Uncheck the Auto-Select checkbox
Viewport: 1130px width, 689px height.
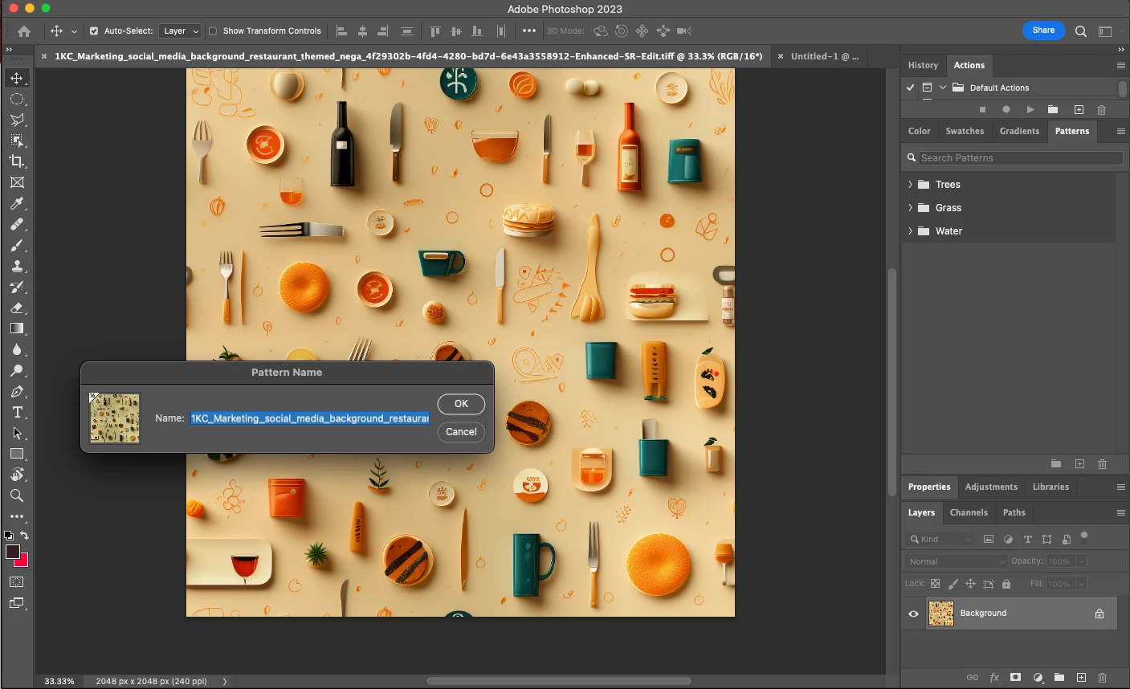(94, 31)
